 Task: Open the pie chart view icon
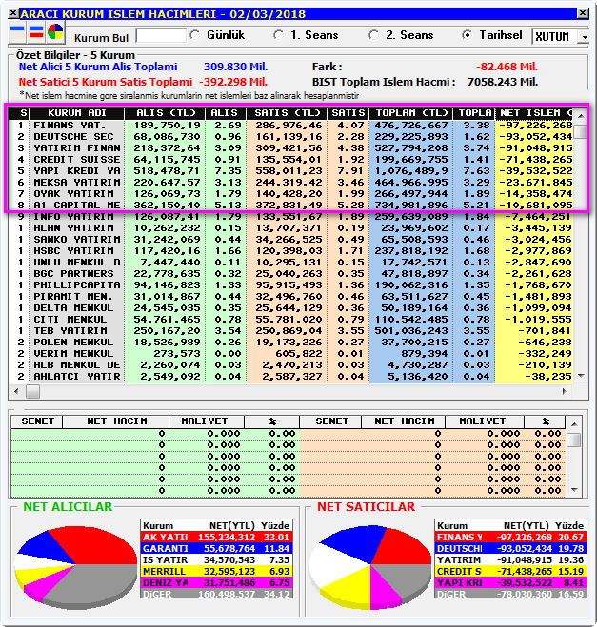tap(55, 32)
